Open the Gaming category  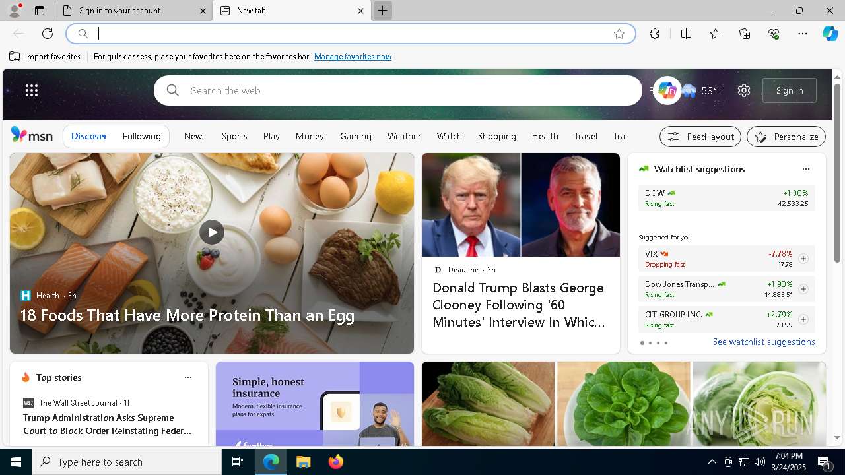356,136
